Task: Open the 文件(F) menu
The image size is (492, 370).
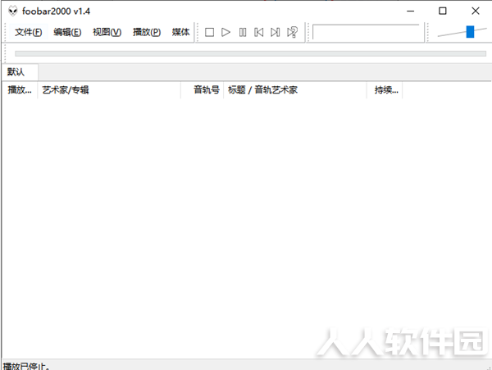Action: (x=28, y=32)
